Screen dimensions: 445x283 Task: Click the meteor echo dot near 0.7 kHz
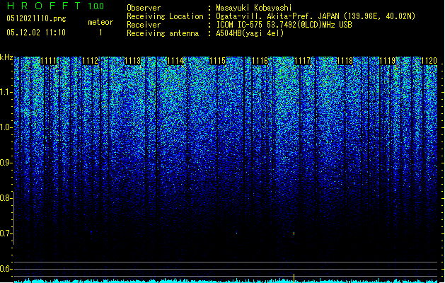click(x=294, y=233)
